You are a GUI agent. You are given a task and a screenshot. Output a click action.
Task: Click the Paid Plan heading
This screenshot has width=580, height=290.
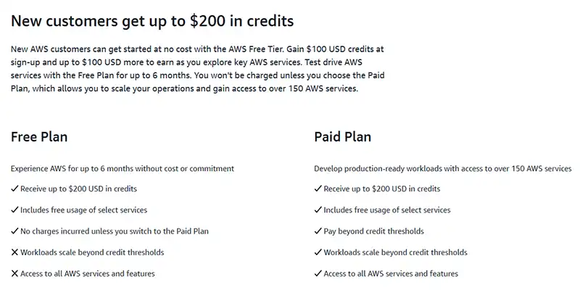click(343, 136)
